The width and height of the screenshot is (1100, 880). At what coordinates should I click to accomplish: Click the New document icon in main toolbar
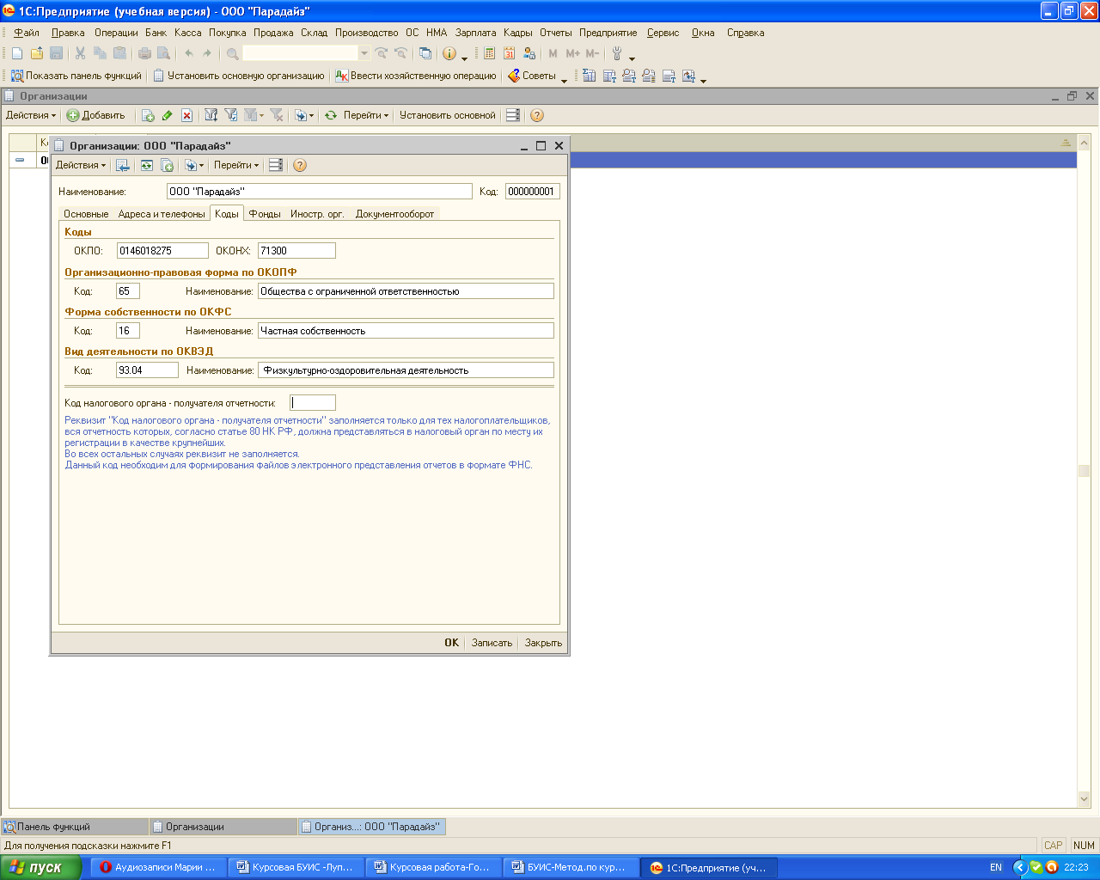tap(17, 53)
